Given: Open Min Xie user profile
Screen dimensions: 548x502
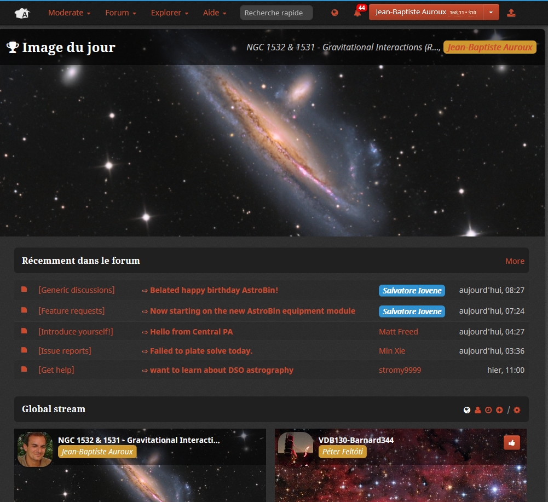Looking at the screenshot, I should [x=392, y=350].
